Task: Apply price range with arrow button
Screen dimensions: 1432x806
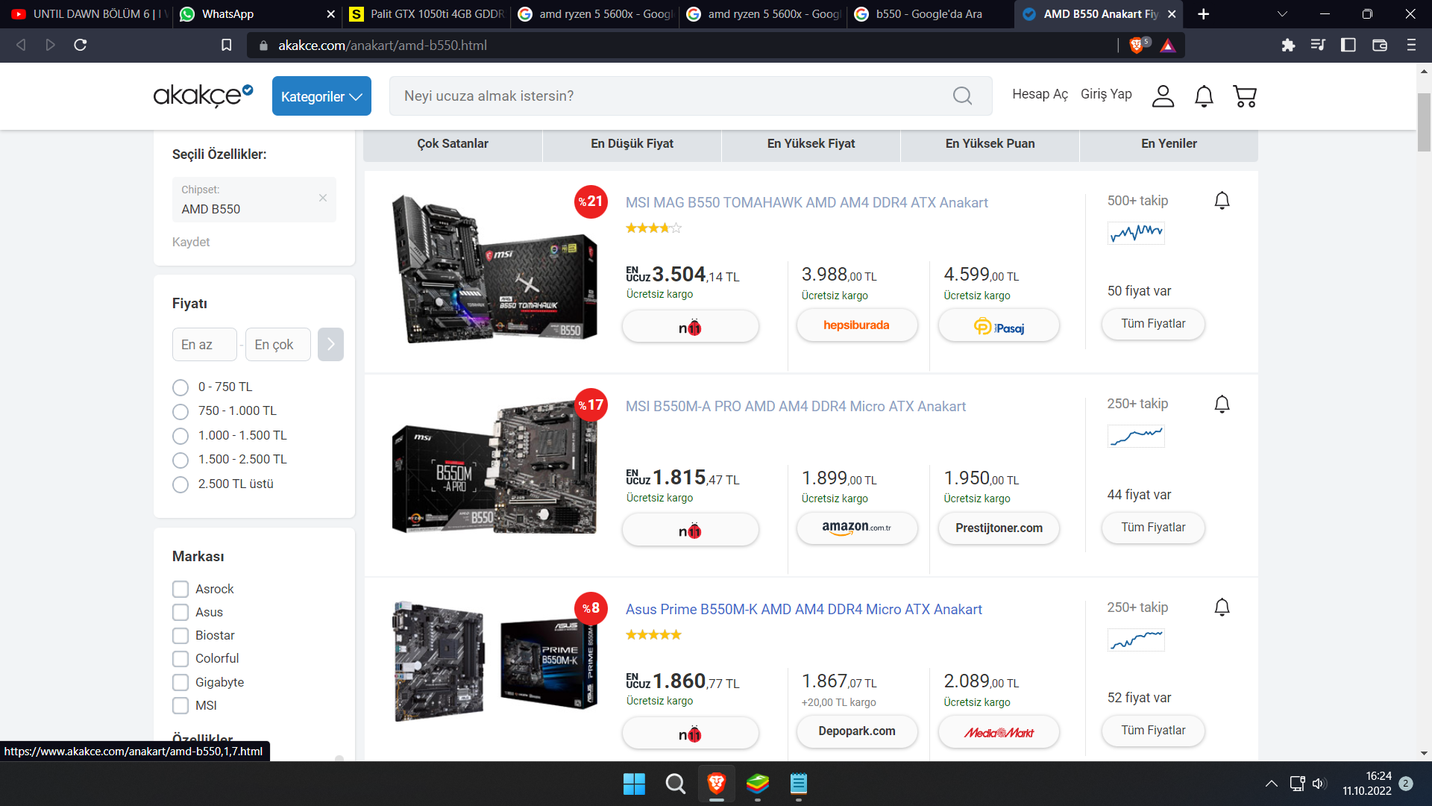Action: click(330, 345)
